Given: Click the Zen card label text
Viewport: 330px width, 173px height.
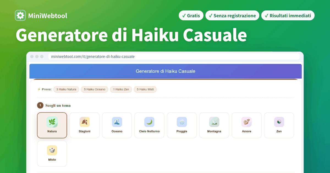Looking at the screenshot, I should tap(279, 131).
